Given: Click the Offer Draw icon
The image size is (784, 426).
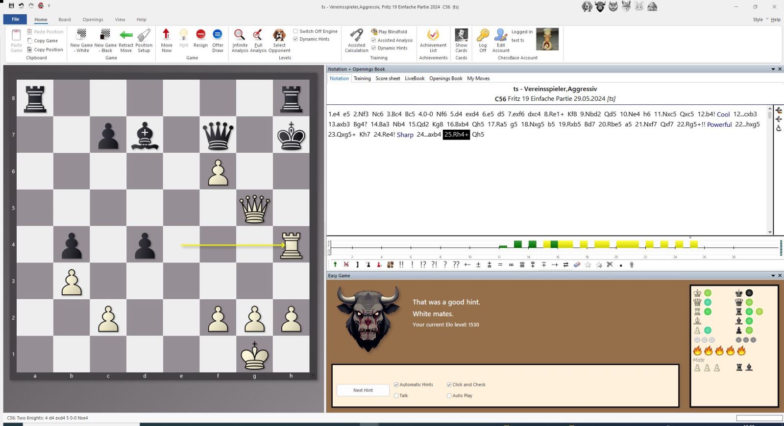Looking at the screenshot, I should tap(218, 34).
